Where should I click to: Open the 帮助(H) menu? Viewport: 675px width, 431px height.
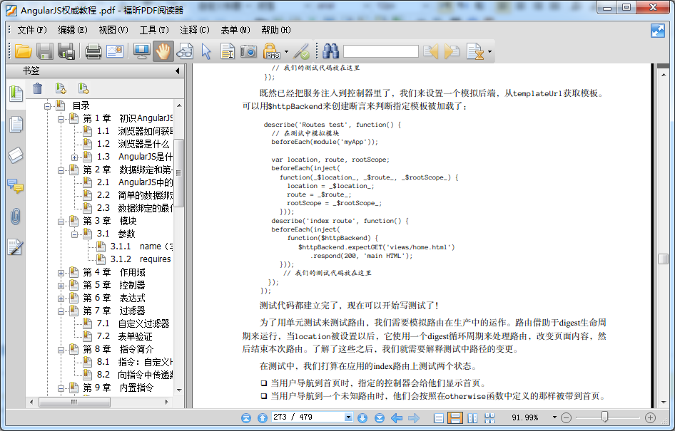tap(276, 30)
